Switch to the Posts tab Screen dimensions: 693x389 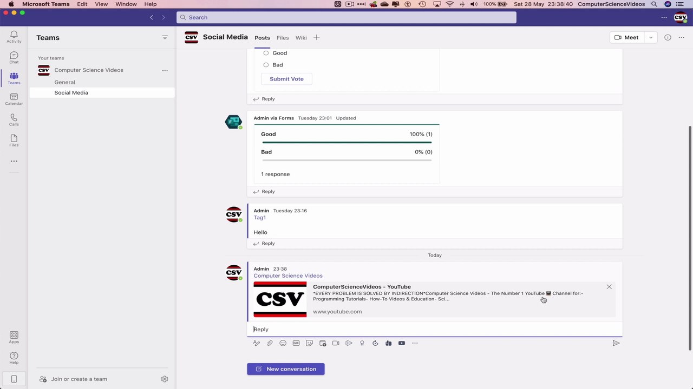click(262, 38)
